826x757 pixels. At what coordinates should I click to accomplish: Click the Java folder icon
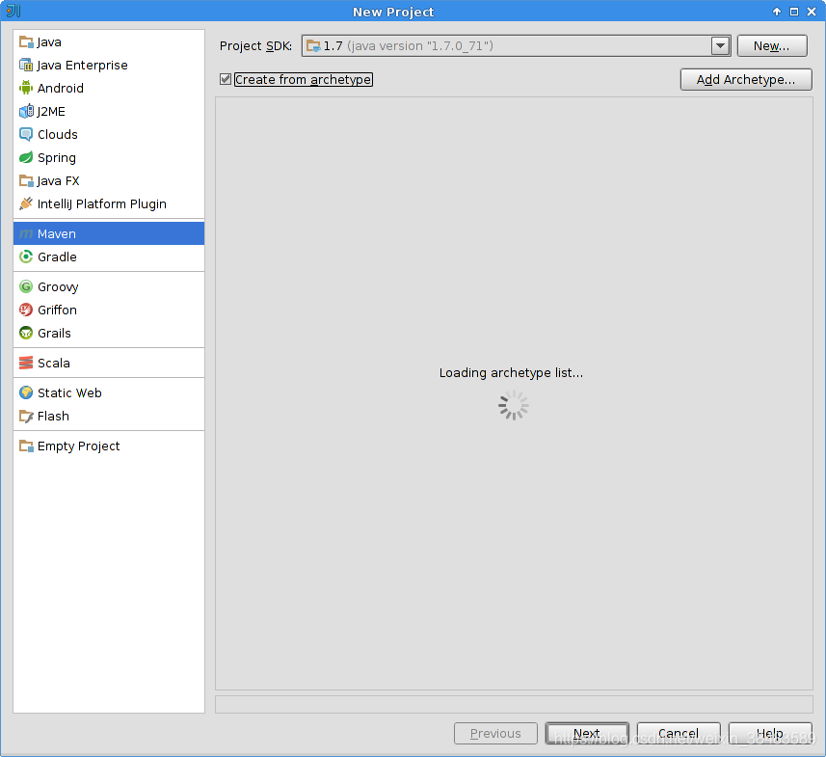tap(26, 41)
